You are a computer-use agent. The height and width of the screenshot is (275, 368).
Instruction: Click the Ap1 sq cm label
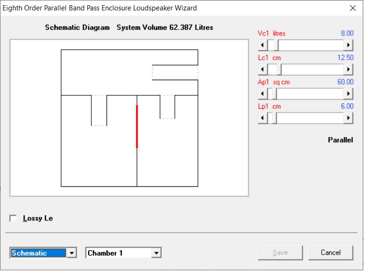click(x=274, y=82)
